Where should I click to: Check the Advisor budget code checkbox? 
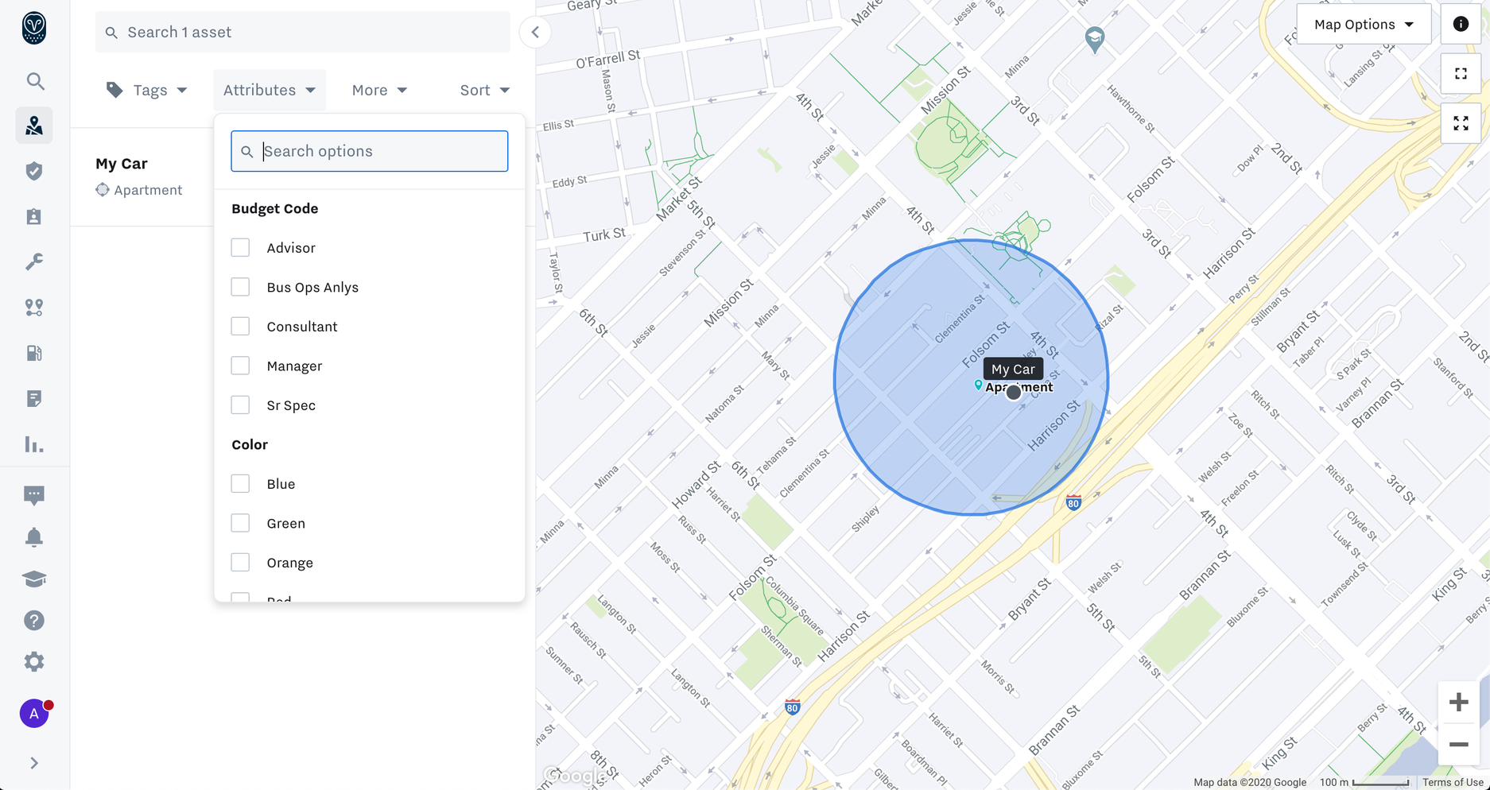coord(240,248)
